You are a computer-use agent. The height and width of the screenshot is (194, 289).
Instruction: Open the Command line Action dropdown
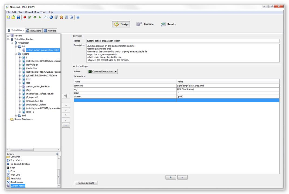coord(103,72)
